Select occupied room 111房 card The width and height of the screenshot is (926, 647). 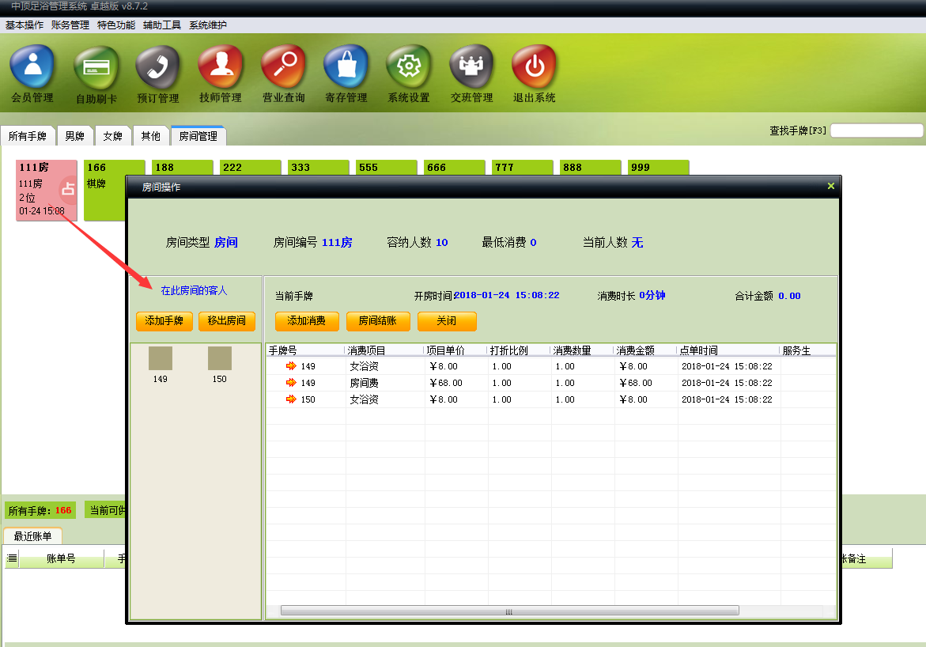click(47, 191)
